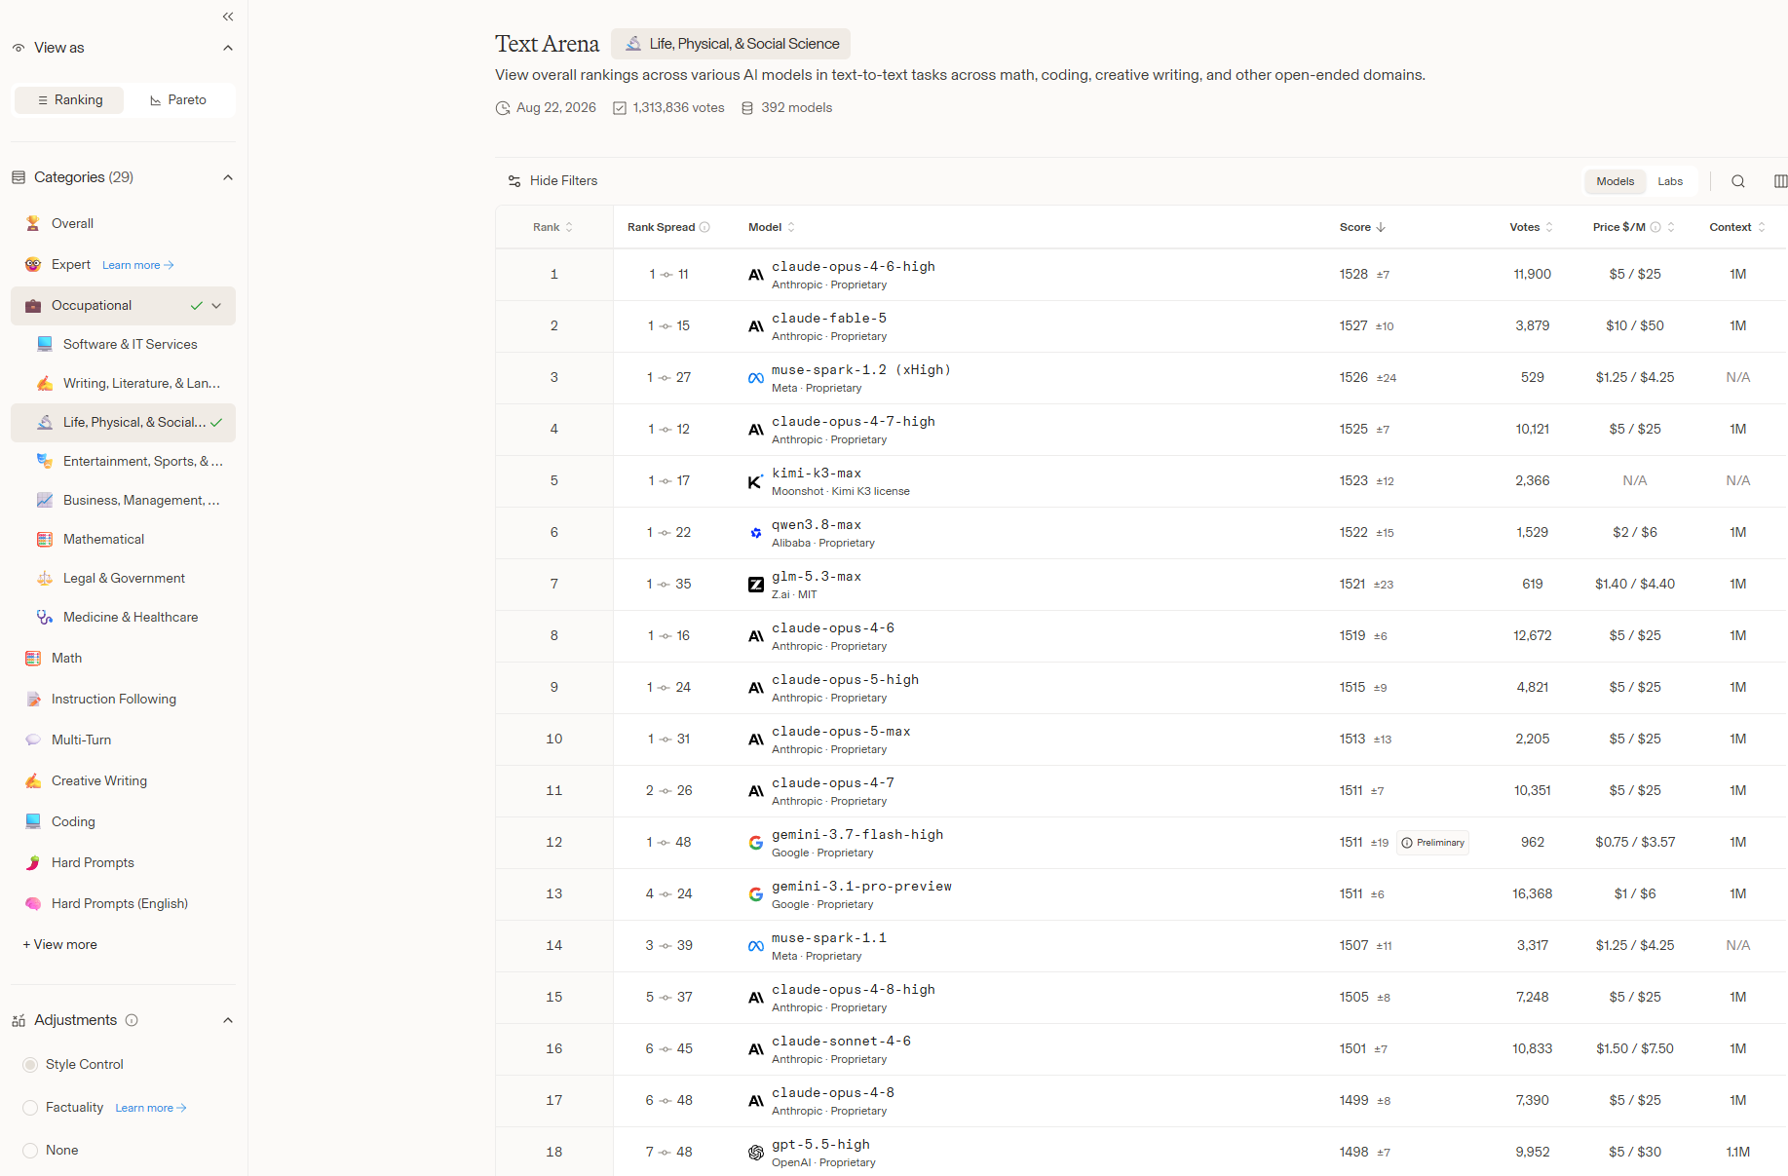
Task: Click the Anthropic logo beside claude-opus-4-6-high
Action: [x=756, y=275]
